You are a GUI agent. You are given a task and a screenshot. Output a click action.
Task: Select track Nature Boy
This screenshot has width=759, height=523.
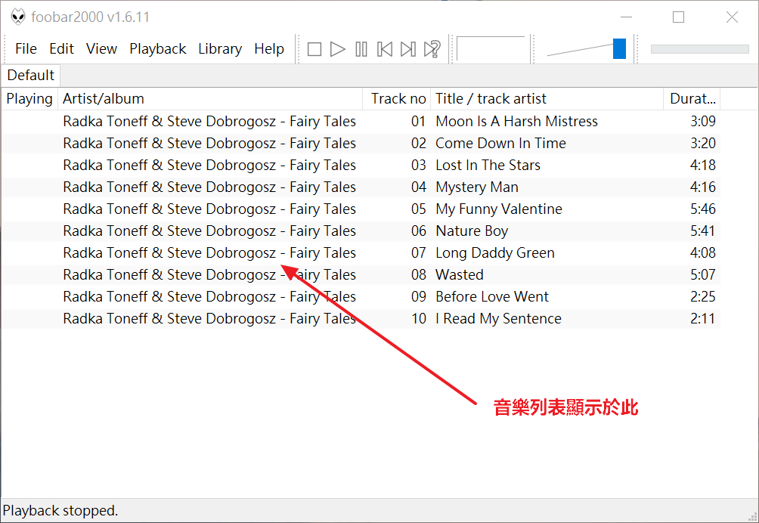[x=361, y=231]
